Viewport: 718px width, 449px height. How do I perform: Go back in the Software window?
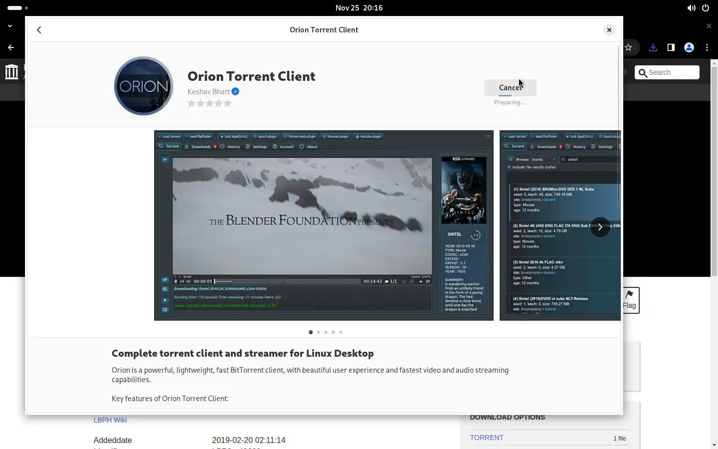[39, 30]
